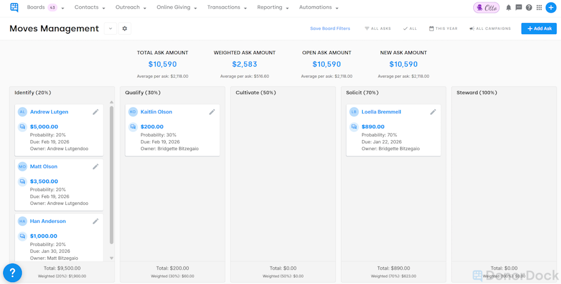Click Save Board Filters link
The width and height of the screenshot is (561, 284).
pos(330,29)
